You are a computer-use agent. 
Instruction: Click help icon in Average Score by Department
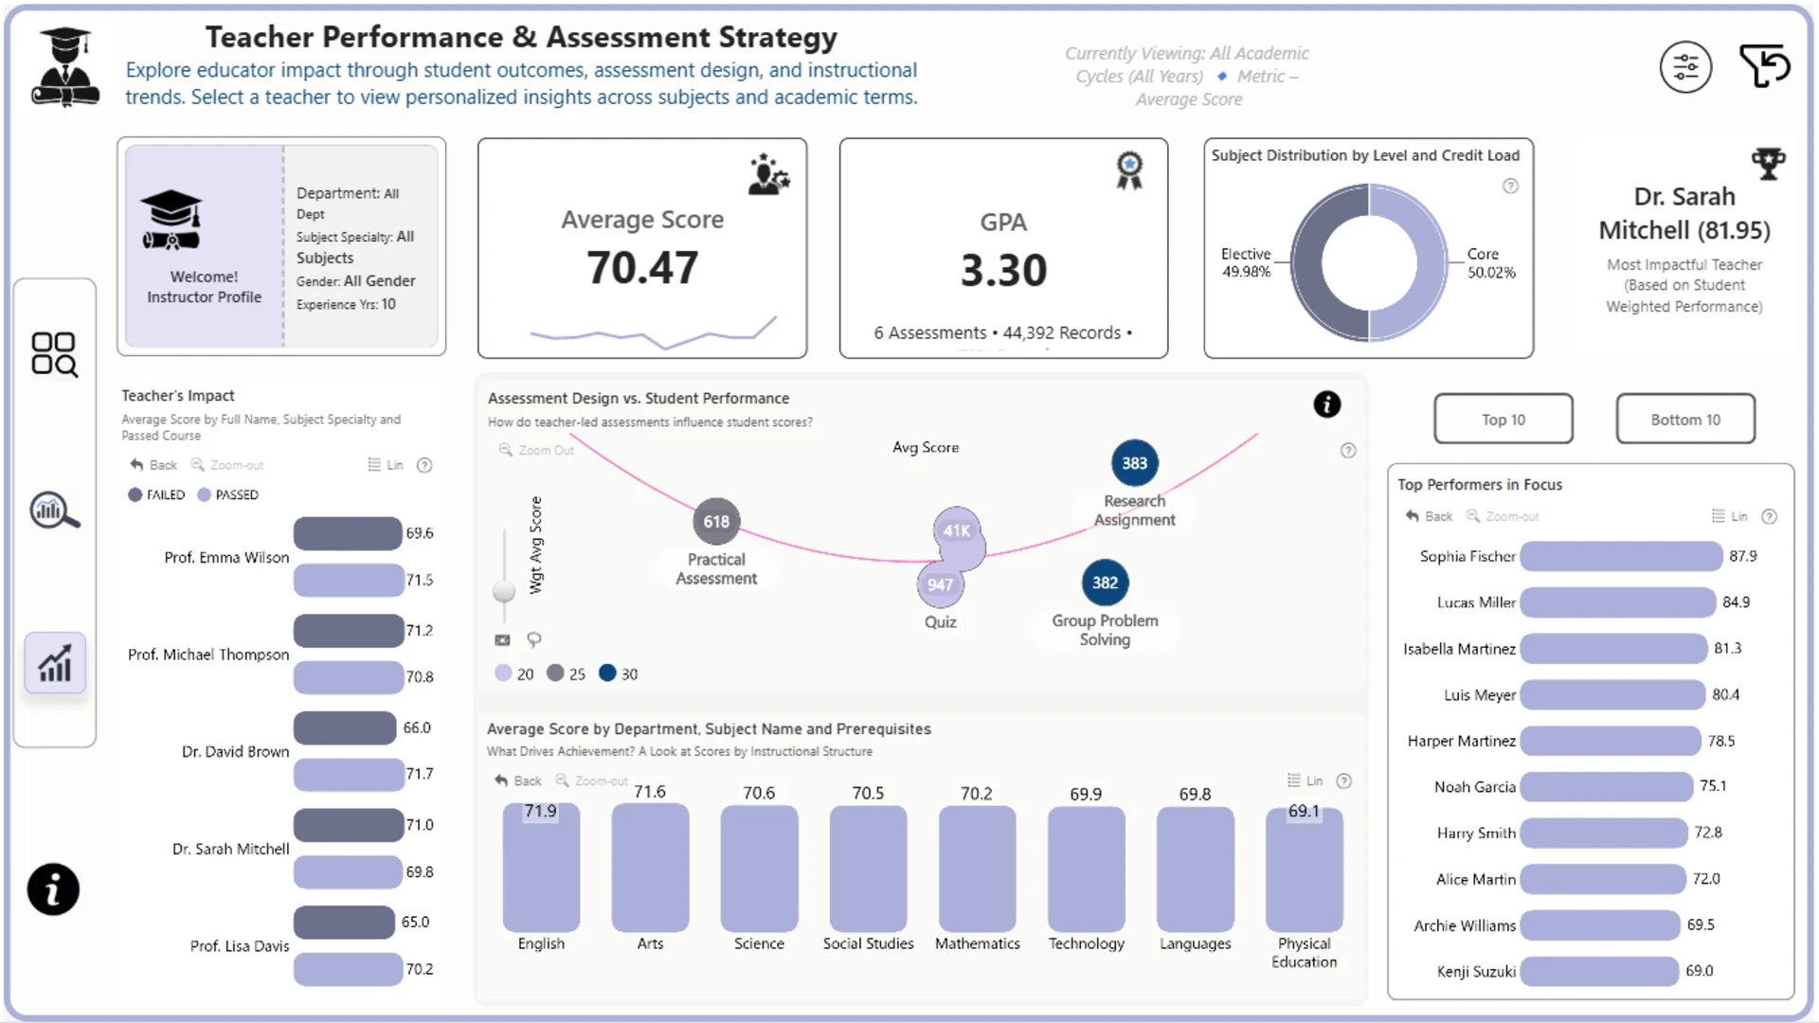(x=1343, y=781)
